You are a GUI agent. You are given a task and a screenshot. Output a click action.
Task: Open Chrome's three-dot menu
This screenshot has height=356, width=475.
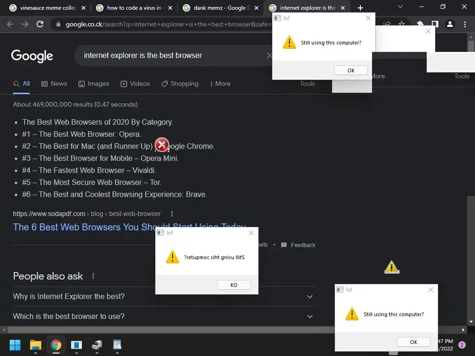tap(465, 24)
